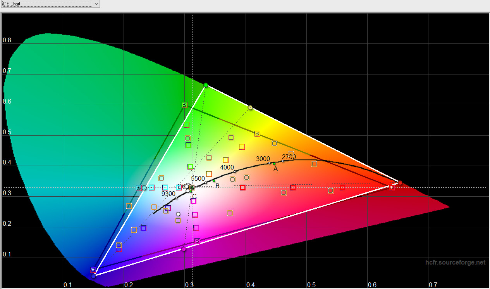Click the yellow reference target square
The image size is (490, 289).
[257, 133]
